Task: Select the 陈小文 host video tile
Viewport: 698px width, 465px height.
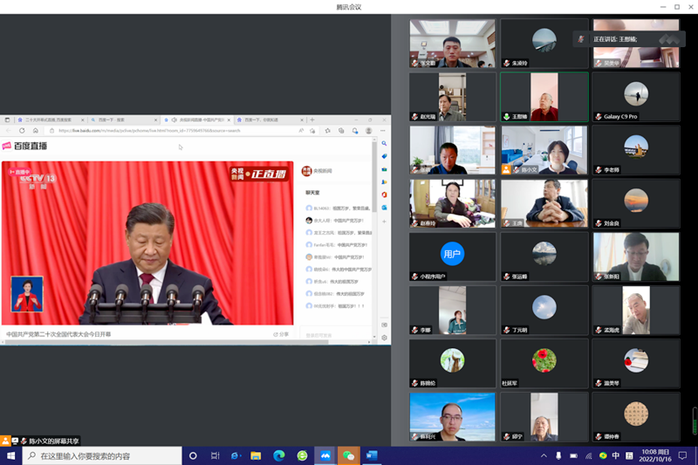Action: (544, 150)
